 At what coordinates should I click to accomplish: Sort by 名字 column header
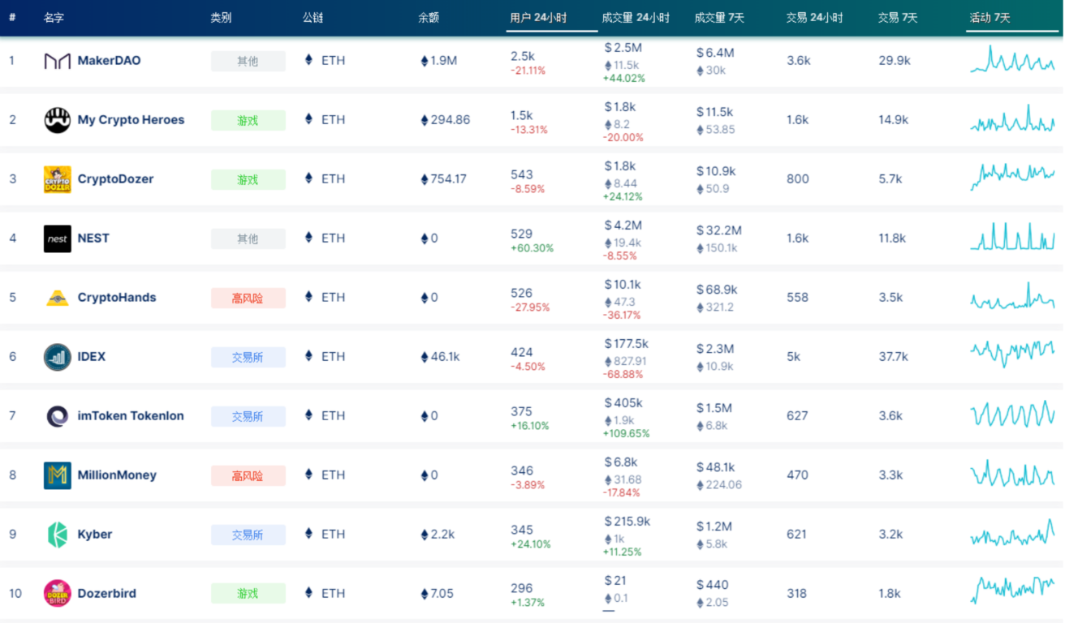tap(54, 18)
